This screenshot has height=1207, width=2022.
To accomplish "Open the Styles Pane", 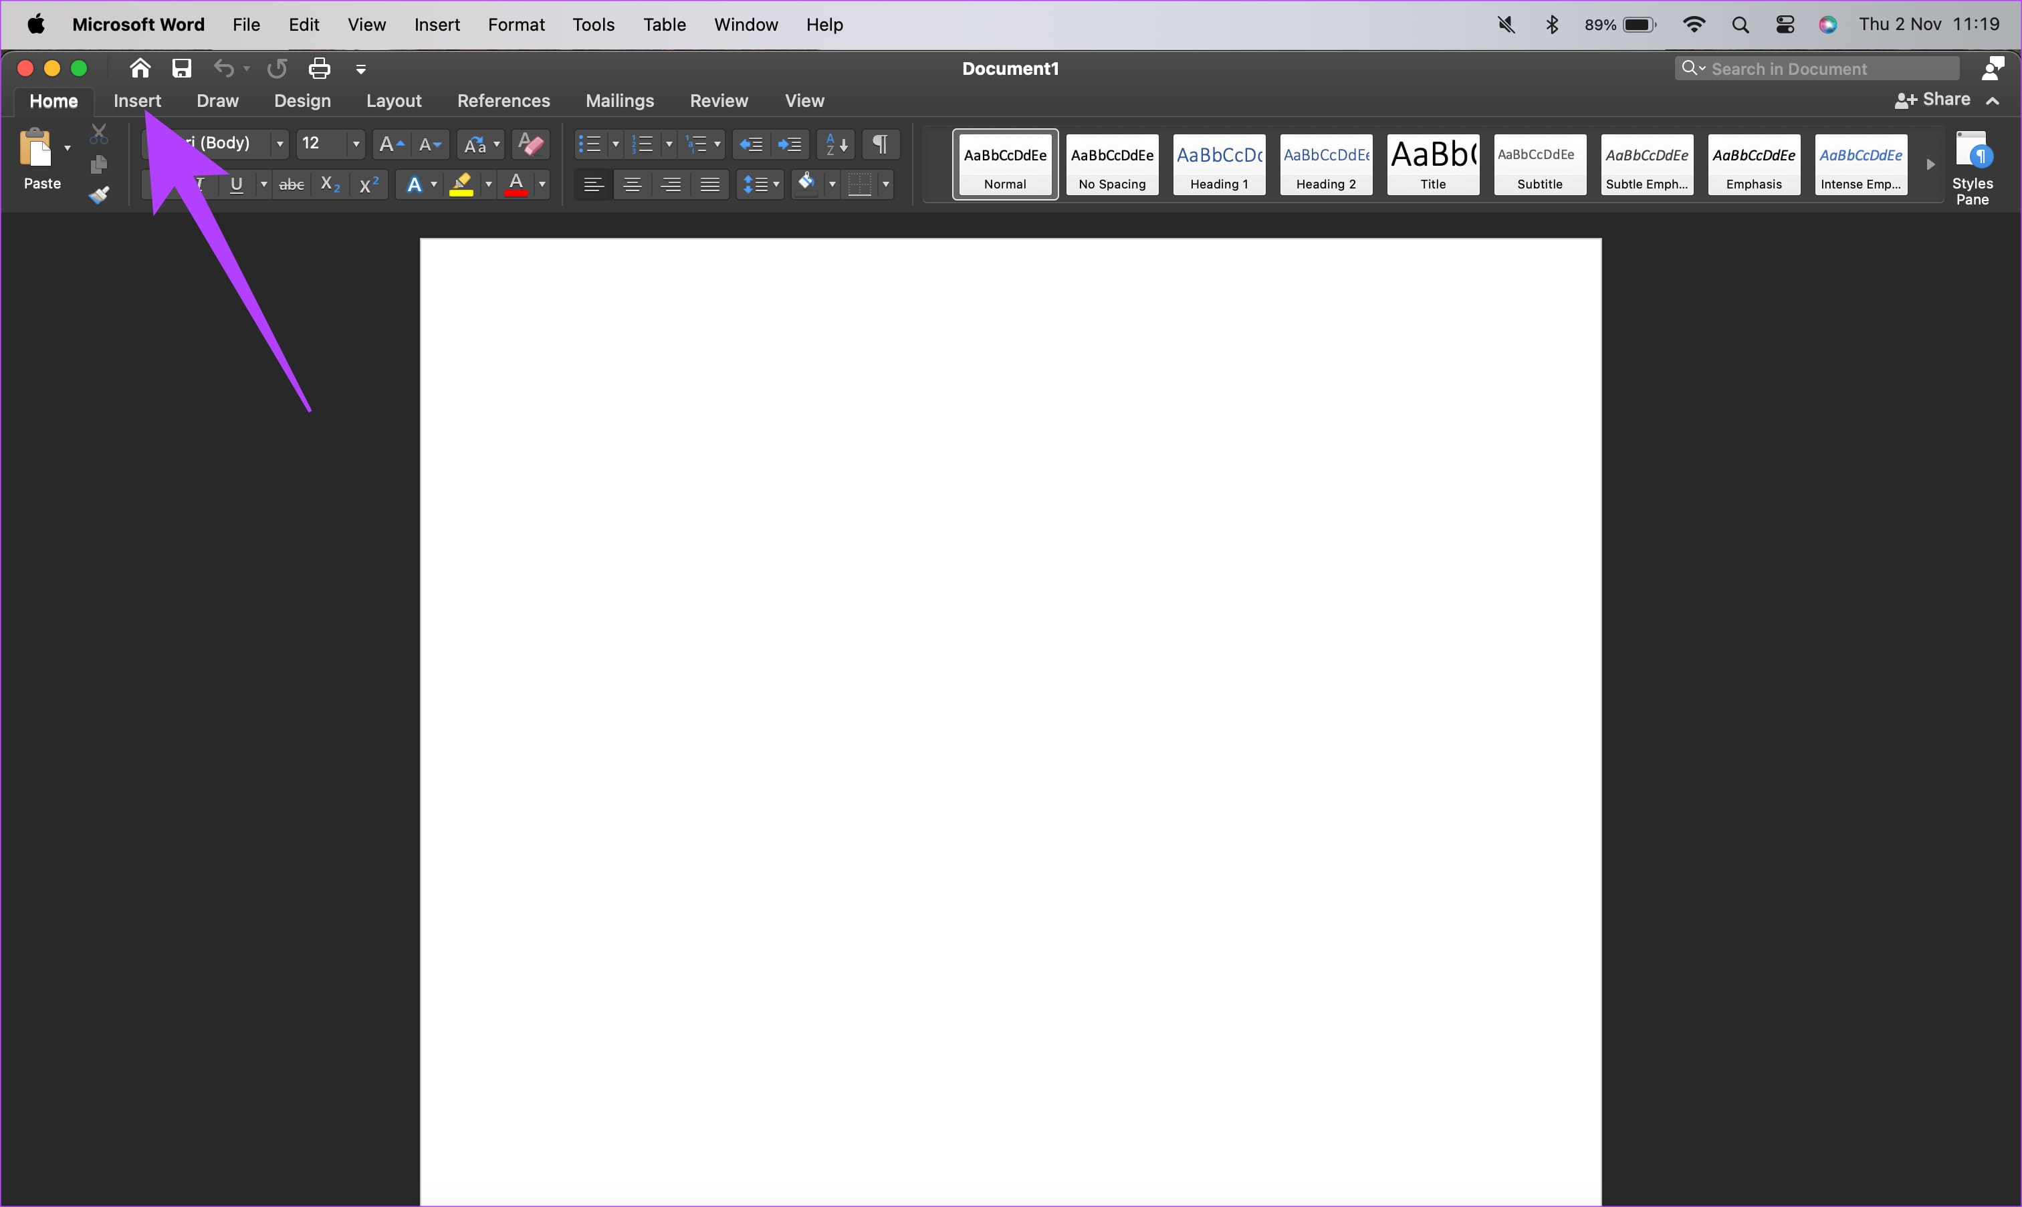I will 1973,168.
